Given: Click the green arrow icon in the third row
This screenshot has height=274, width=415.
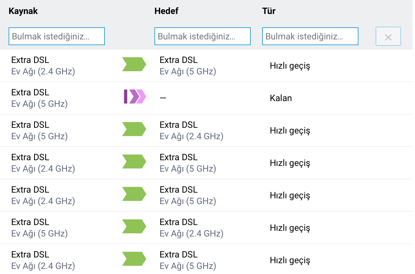Looking at the screenshot, I should coord(134,129).
